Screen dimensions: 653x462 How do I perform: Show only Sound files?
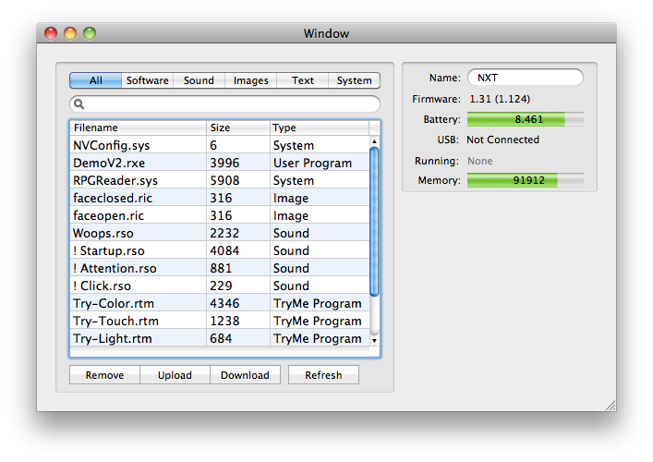click(x=199, y=80)
